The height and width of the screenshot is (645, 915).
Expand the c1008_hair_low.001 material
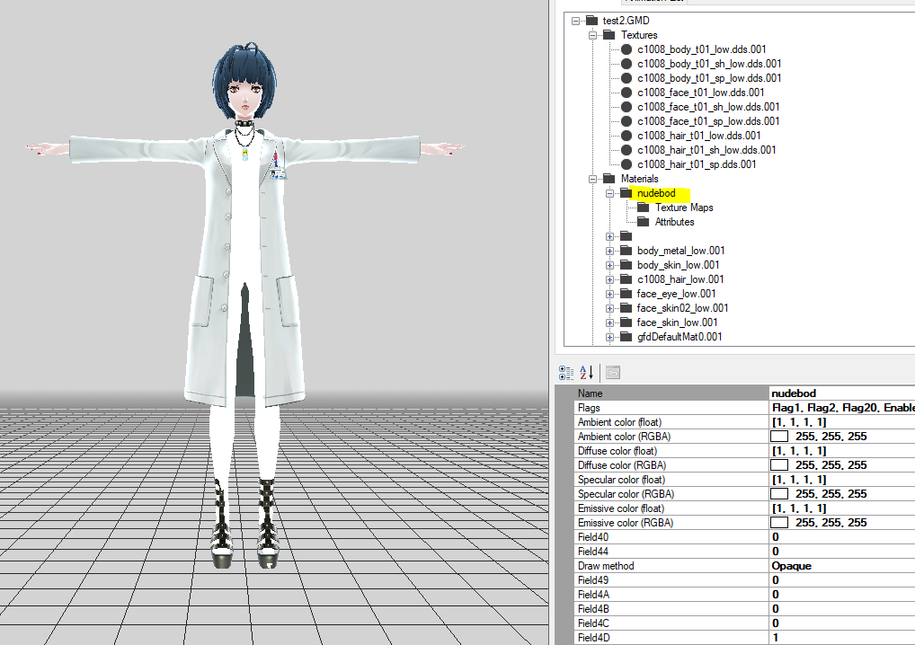[609, 280]
